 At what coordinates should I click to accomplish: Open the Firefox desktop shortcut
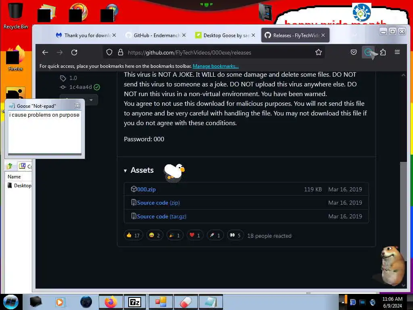pos(16,59)
